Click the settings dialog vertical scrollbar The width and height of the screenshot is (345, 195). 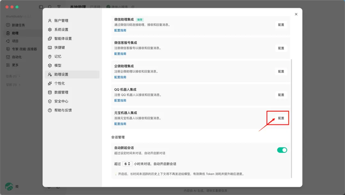(x=292, y=119)
